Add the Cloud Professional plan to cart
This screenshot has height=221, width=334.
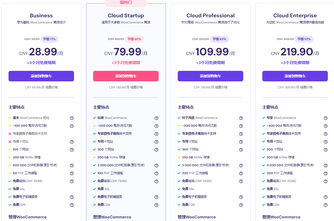click(x=210, y=76)
